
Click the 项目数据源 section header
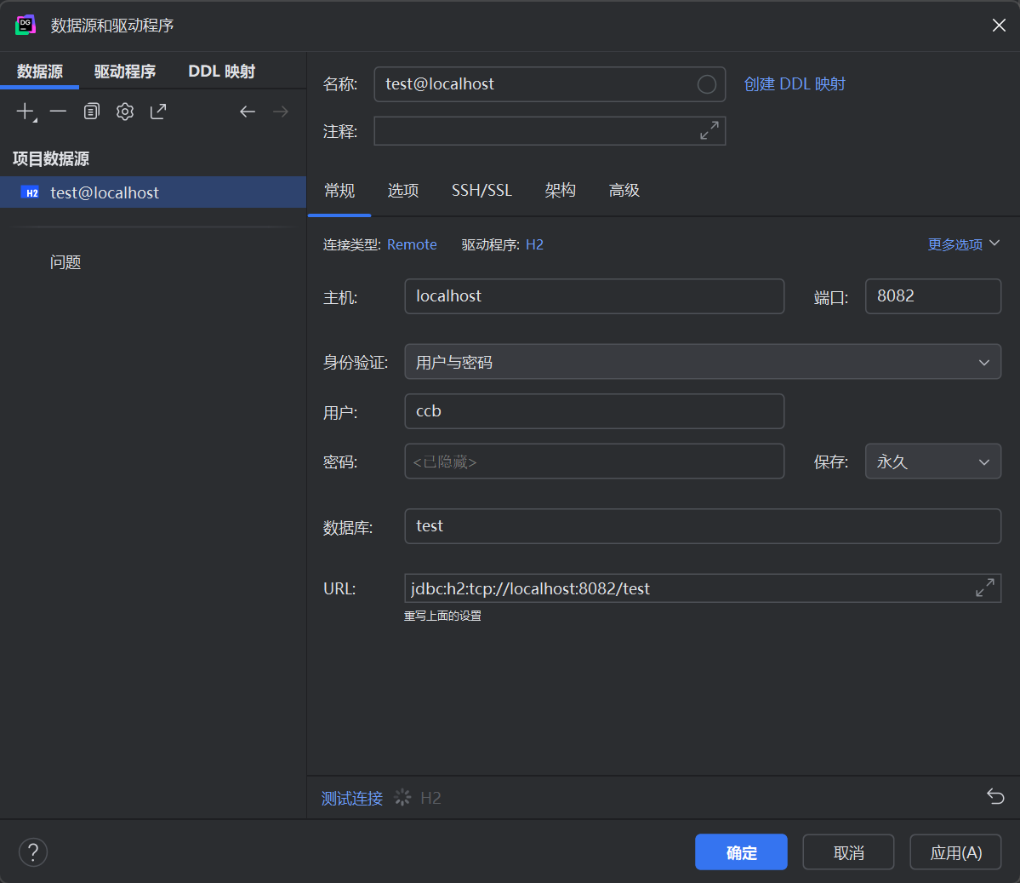coord(51,158)
